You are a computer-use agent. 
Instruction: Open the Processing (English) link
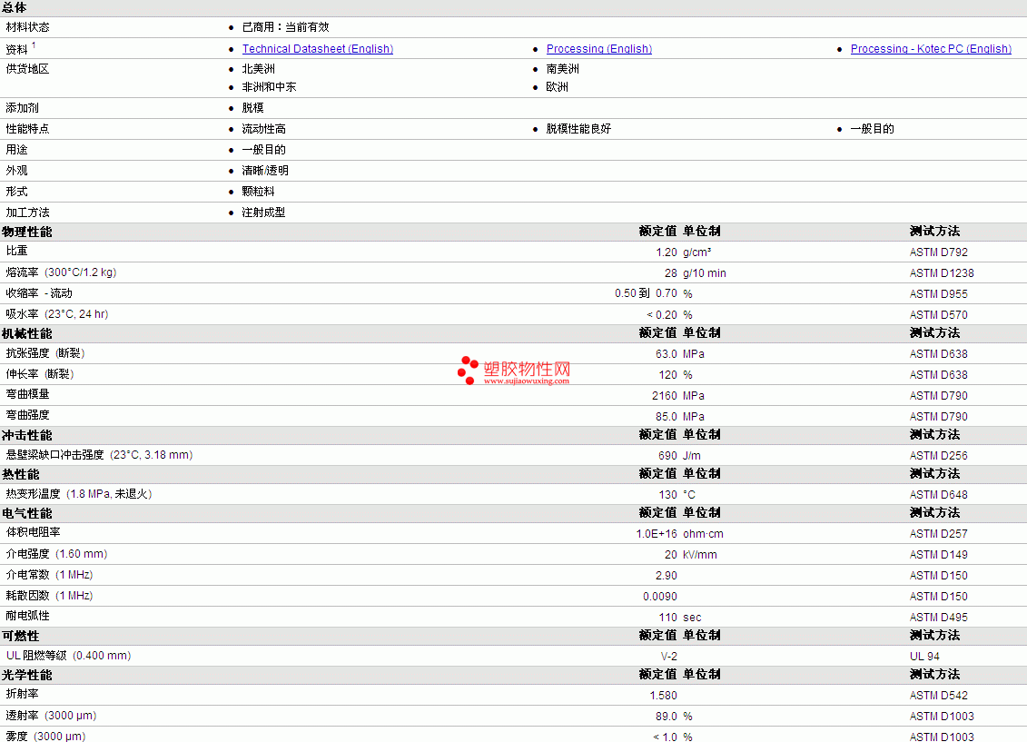coord(599,48)
